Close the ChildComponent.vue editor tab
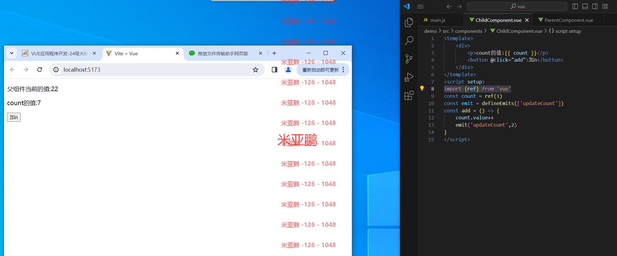The width and height of the screenshot is (617, 256). click(527, 20)
